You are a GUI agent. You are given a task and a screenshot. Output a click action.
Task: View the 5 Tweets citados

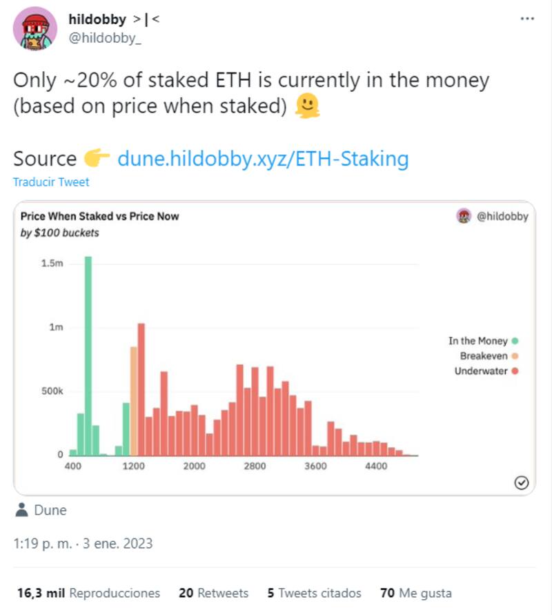tap(314, 593)
